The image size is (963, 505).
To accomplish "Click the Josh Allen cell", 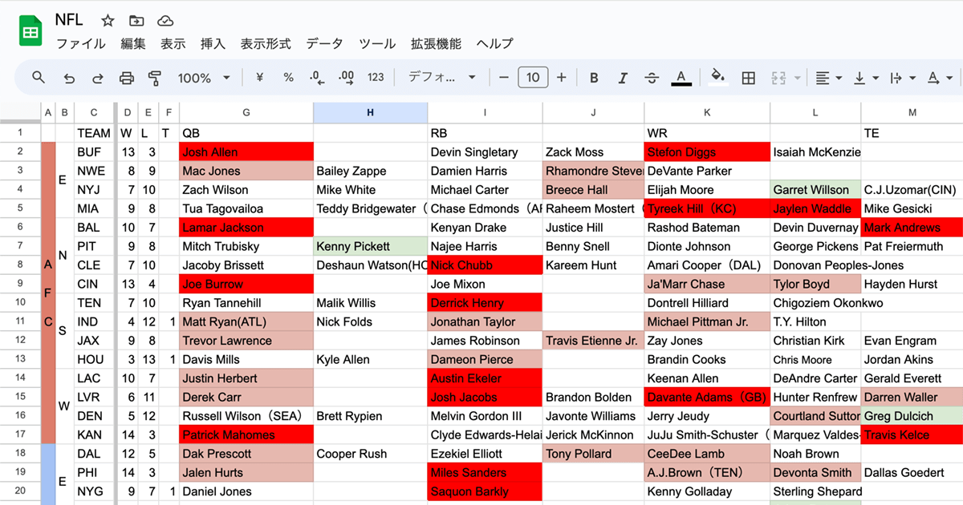I will (x=246, y=151).
